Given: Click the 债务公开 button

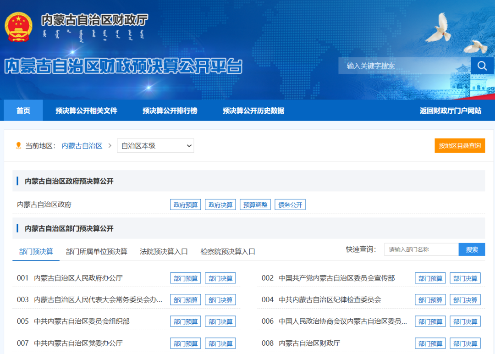Looking at the screenshot, I should [290, 205].
